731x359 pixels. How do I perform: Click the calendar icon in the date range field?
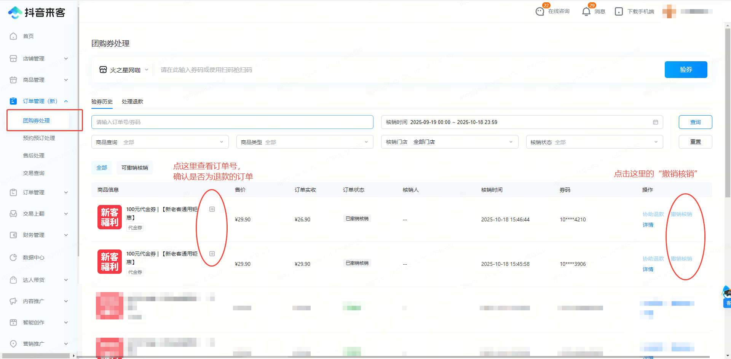(x=656, y=122)
